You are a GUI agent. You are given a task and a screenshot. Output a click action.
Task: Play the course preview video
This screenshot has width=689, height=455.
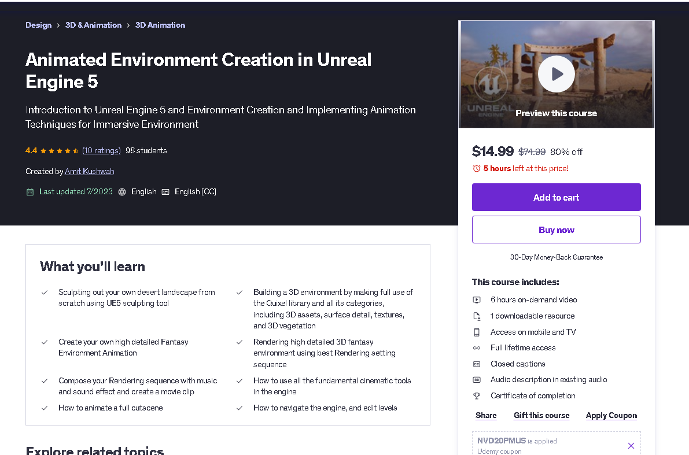557,74
